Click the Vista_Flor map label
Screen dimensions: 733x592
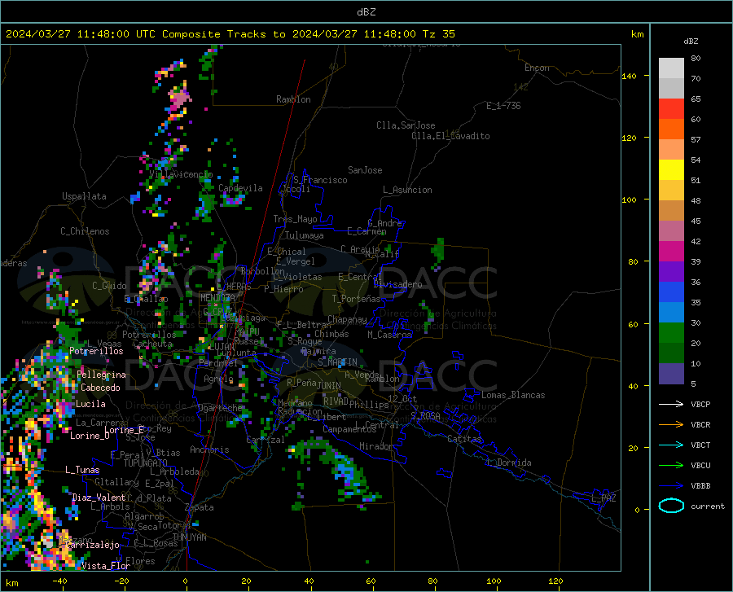point(106,566)
